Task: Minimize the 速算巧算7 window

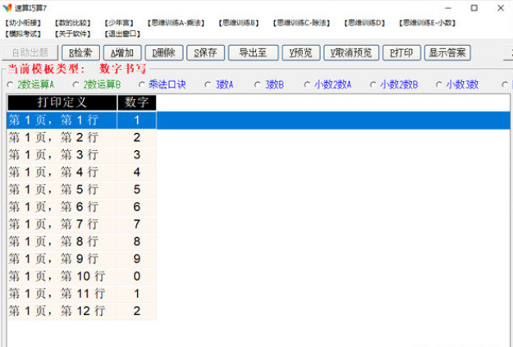Action: (x=448, y=8)
